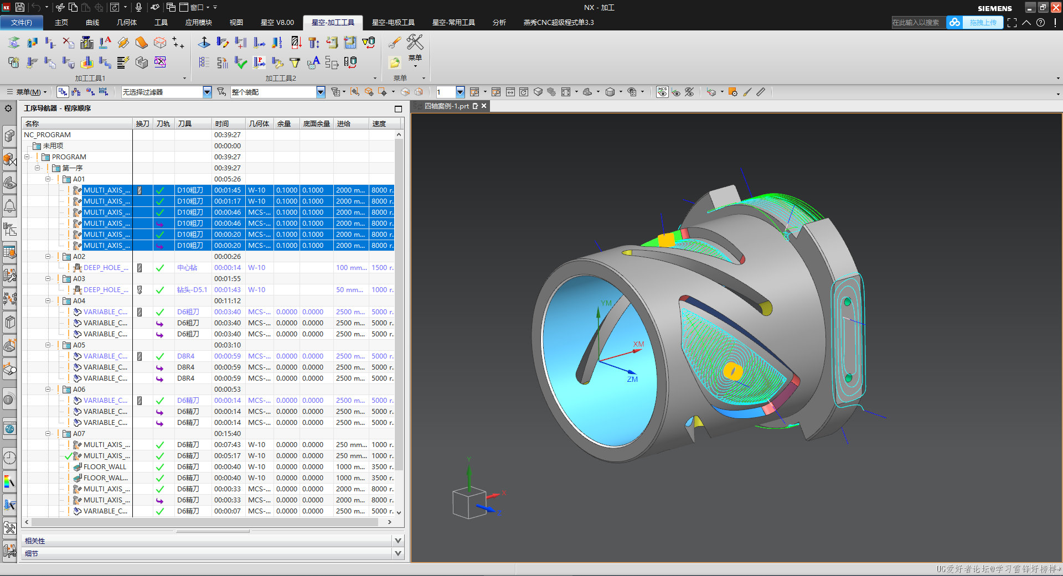Toggle the show WCS eye button
The width and height of the screenshot is (1063, 576).
[676, 92]
